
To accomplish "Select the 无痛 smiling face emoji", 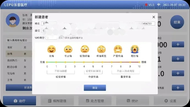I will pos(51,49).
